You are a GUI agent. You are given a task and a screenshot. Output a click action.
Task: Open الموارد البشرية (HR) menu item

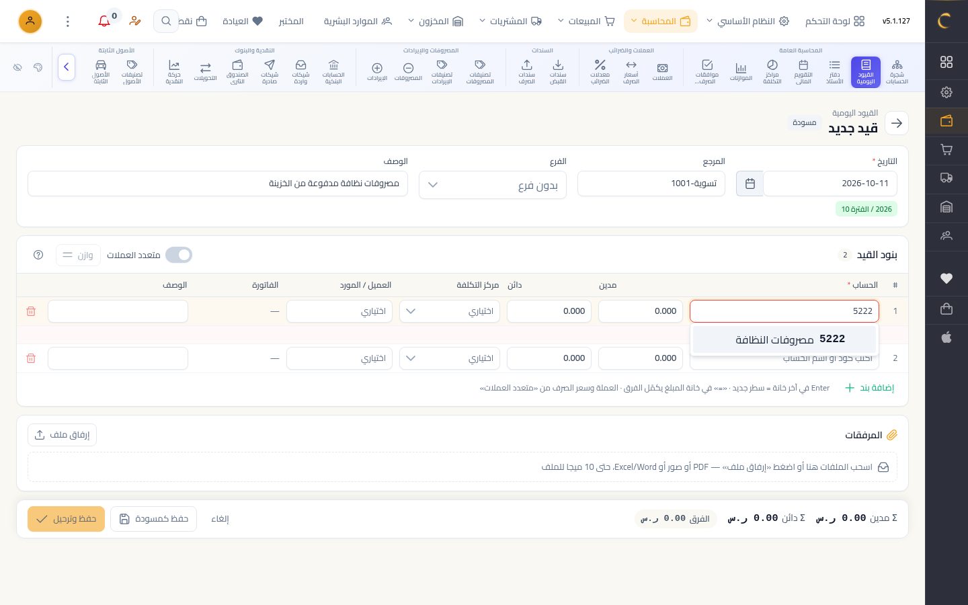(x=358, y=22)
